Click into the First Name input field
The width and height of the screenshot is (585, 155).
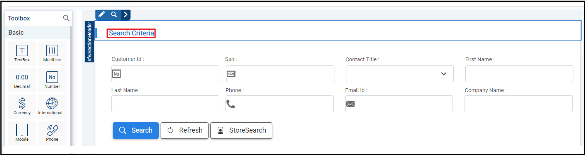[519, 74]
